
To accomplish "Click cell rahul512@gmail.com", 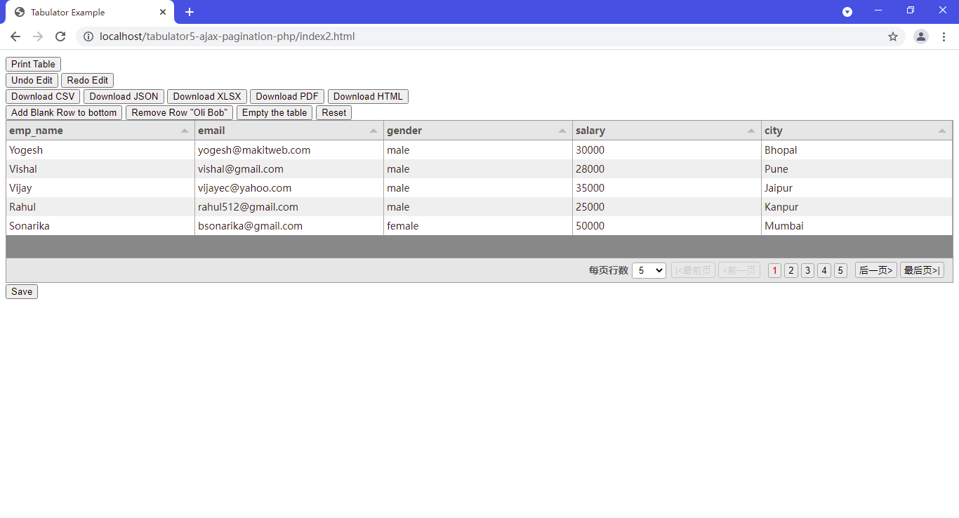I will pos(289,206).
